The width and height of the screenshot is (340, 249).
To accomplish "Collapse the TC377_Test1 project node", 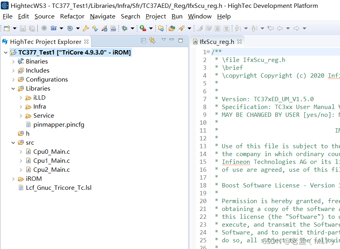I will (5, 53).
